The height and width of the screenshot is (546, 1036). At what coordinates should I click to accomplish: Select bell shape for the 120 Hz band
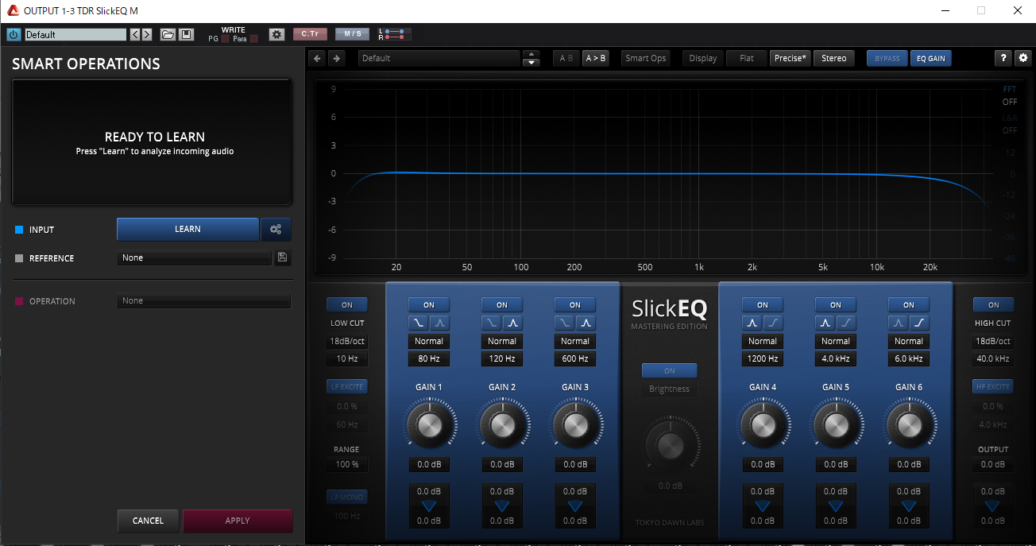pos(512,323)
